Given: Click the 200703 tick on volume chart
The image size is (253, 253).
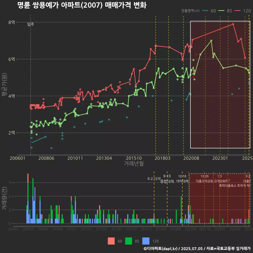Looking at the screenshot, I should click(x=28, y=229).
